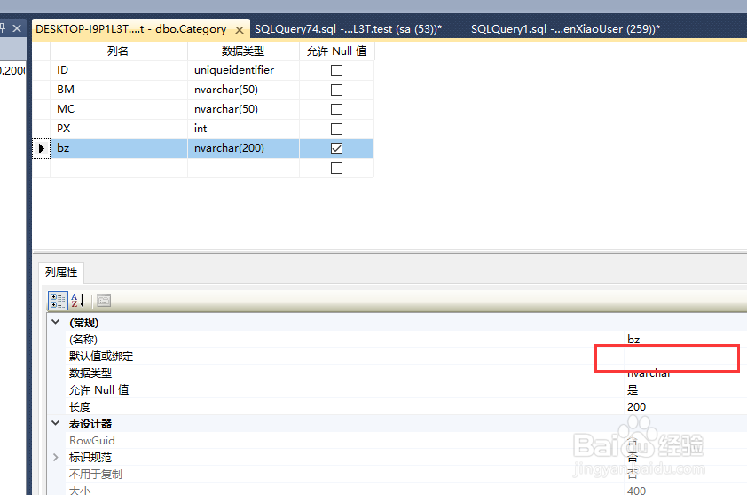747x495 pixels.
Task: Click the 数据类型 column header
Action: 243,51
